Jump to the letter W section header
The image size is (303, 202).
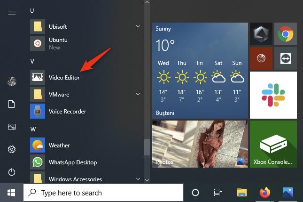33,129
